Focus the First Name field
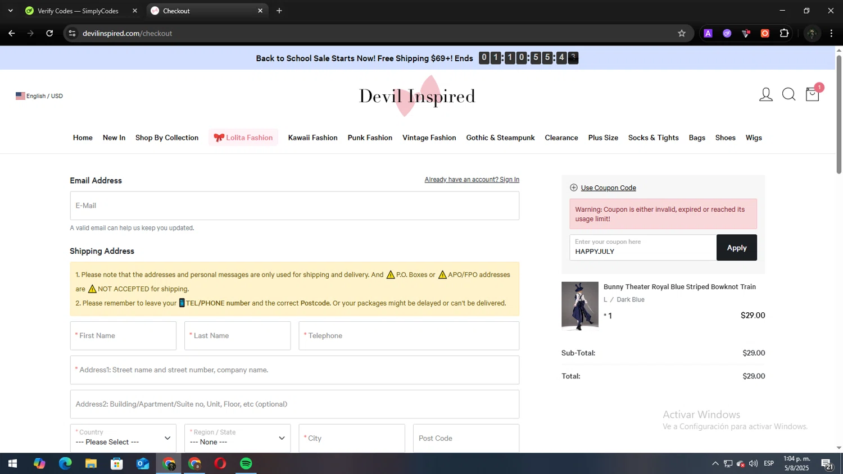843x474 pixels. click(123, 336)
